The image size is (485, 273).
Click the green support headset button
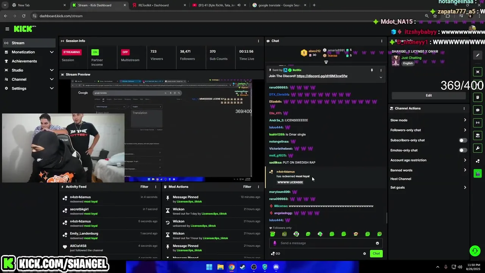pos(475,251)
